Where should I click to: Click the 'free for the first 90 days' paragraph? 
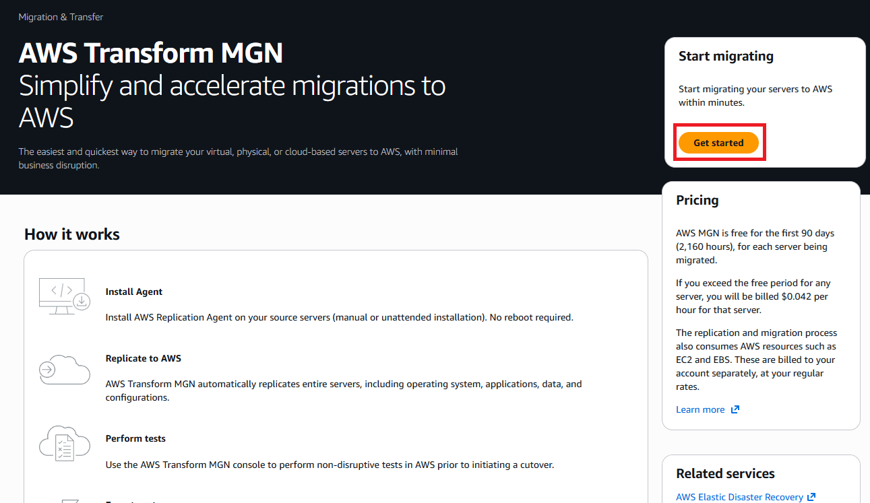755,246
